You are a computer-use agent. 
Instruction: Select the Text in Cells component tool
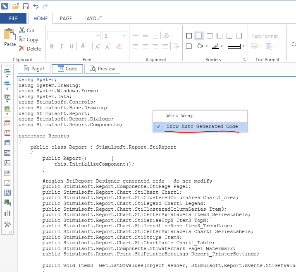pyautogui.click(x=7, y=163)
